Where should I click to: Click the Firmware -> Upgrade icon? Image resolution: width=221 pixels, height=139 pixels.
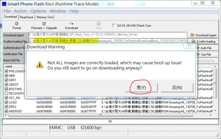click(44, 24)
